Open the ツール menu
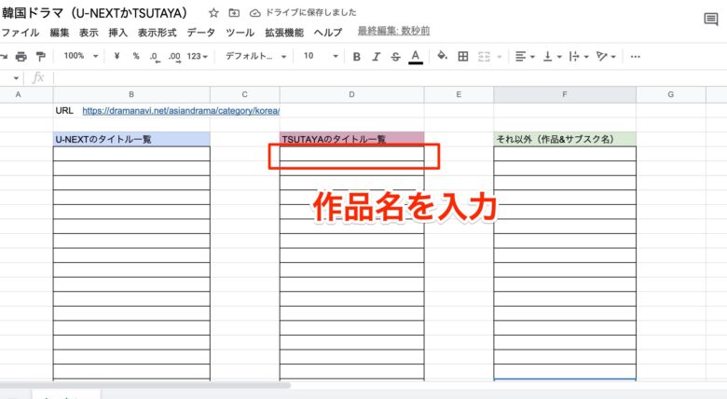 point(240,33)
